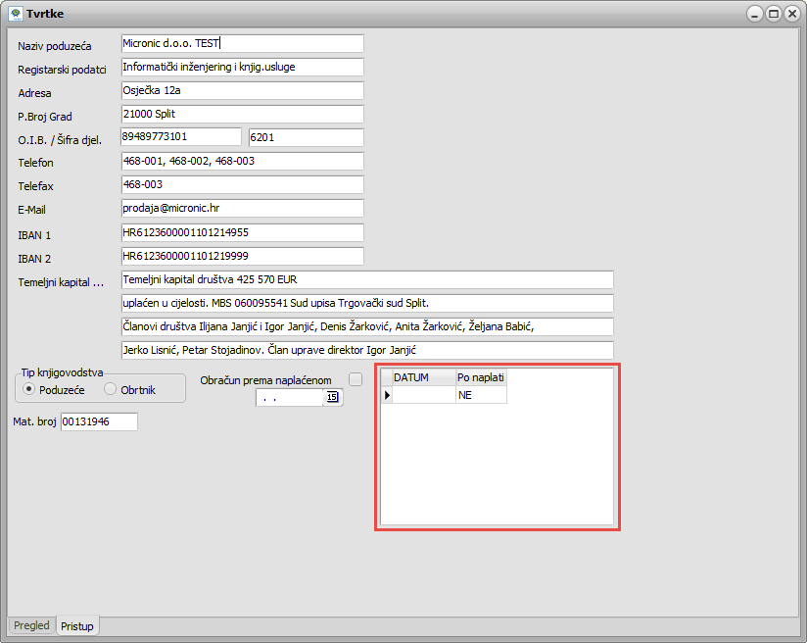The width and height of the screenshot is (807, 643).
Task: Enable Obračun prema naplaćenom checkbox
Action: click(x=356, y=379)
